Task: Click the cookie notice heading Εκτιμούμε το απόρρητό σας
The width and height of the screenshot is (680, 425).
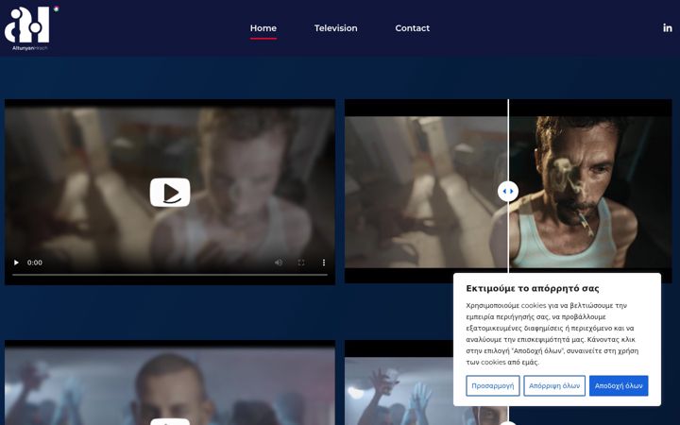Action: tap(532, 288)
